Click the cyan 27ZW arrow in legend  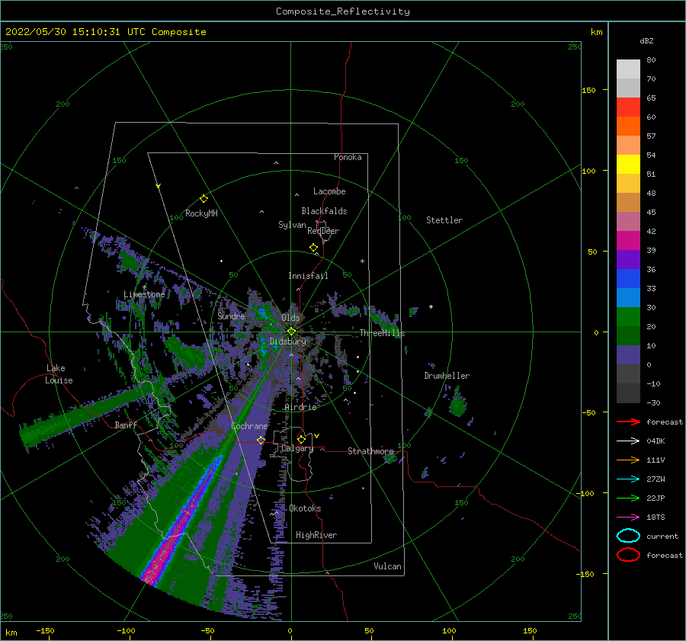[x=628, y=479]
